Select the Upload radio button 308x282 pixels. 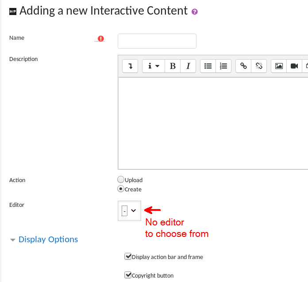(121, 179)
